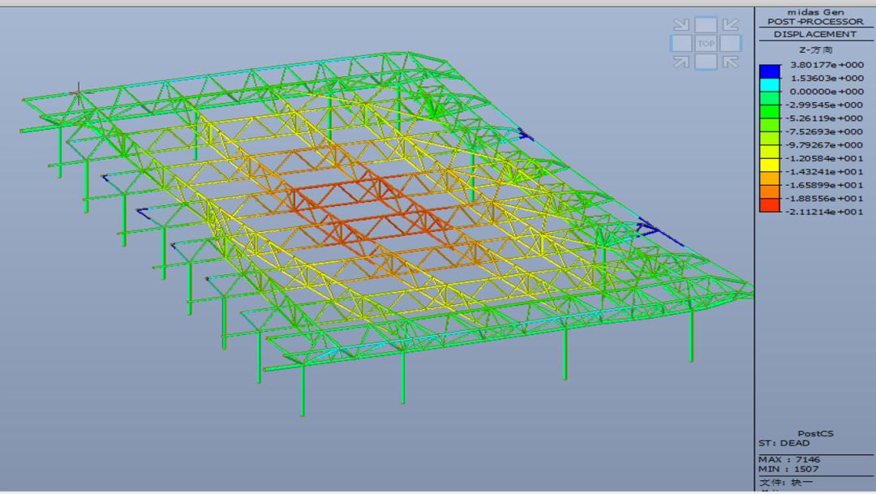Click the dark blue legend color swatch
876x494 pixels.
(x=769, y=71)
